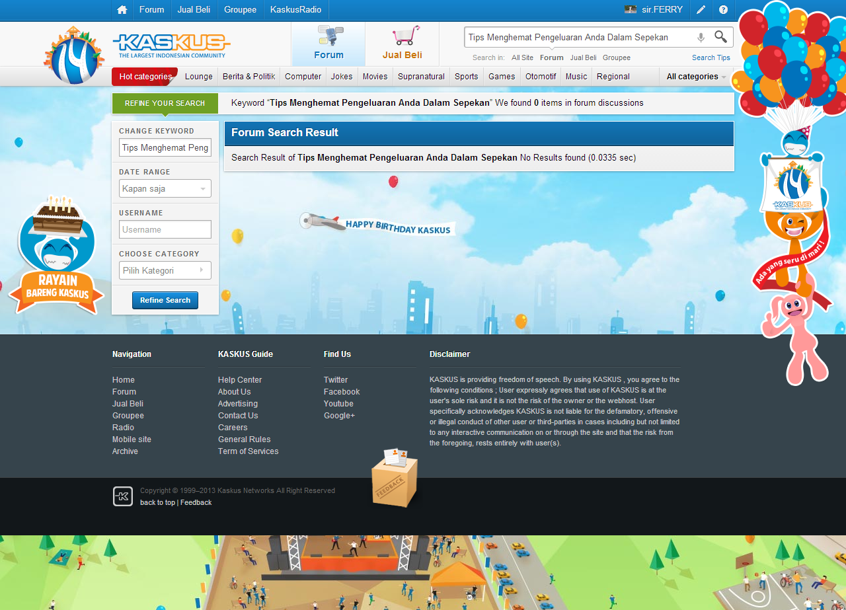Click the Refine Search button
Screen dimensions: 846x610
[x=165, y=300]
